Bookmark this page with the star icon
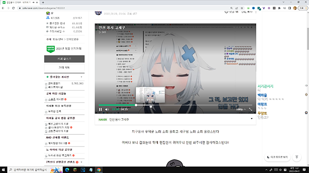This screenshot has height=173, width=309. tap(242, 8)
